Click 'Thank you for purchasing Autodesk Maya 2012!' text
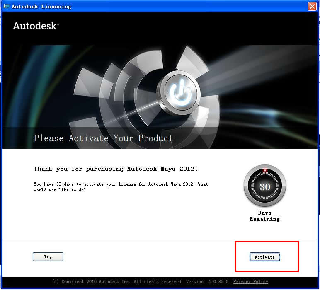 coord(116,169)
